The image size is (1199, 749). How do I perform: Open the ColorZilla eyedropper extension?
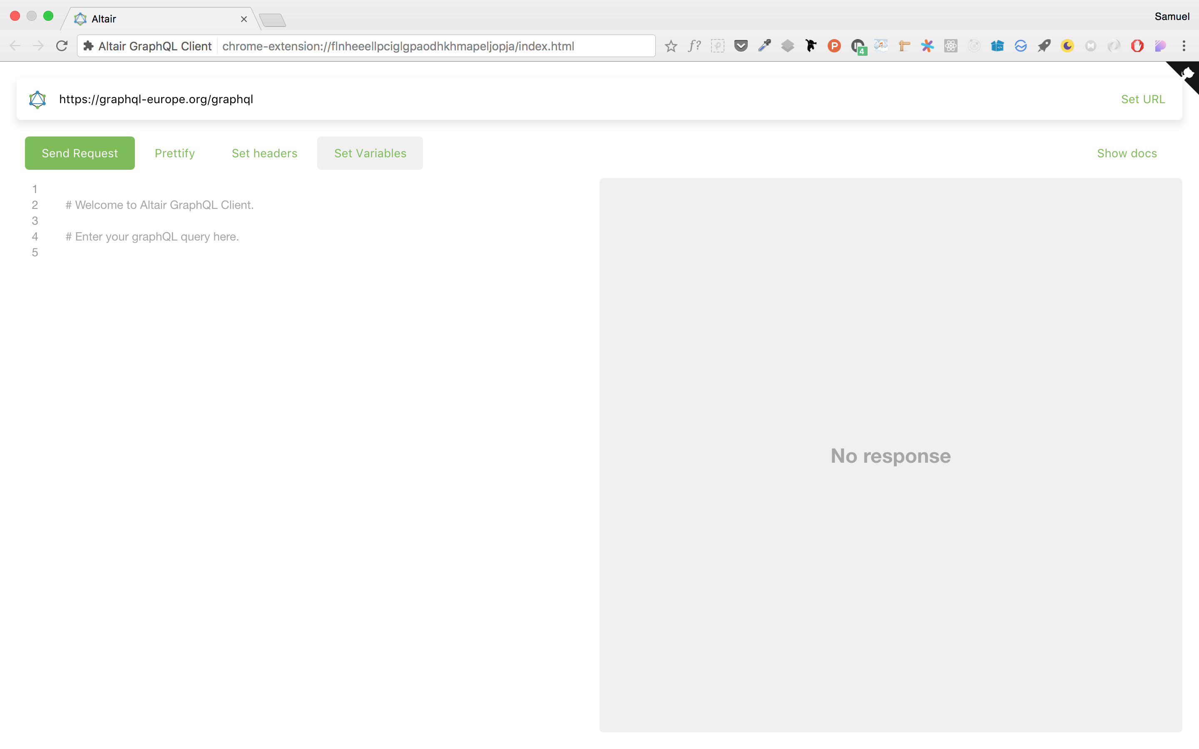[x=764, y=46]
